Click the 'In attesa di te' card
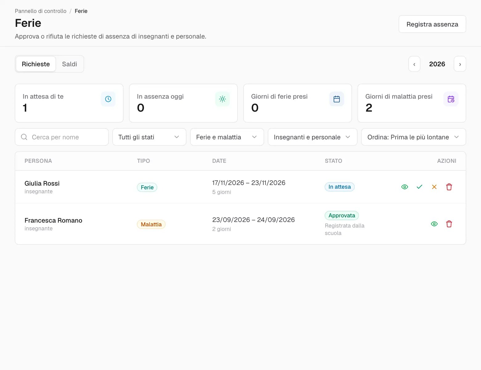The height and width of the screenshot is (370, 481). (69, 103)
